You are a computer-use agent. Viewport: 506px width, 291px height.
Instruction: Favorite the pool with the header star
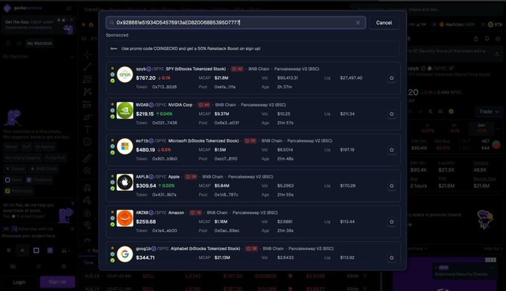(498, 39)
